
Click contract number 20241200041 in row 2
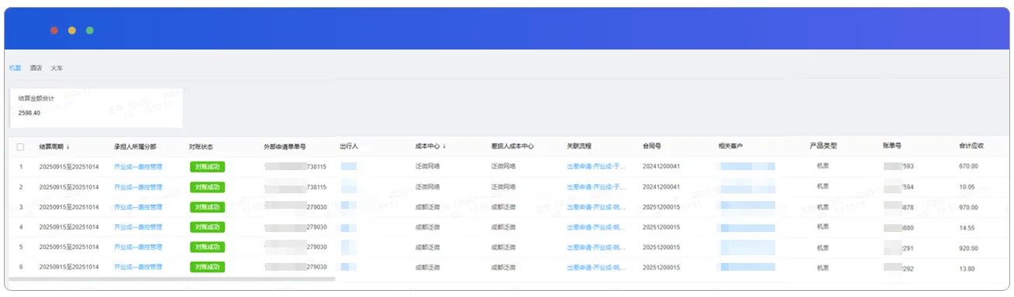(x=661, y=187)
